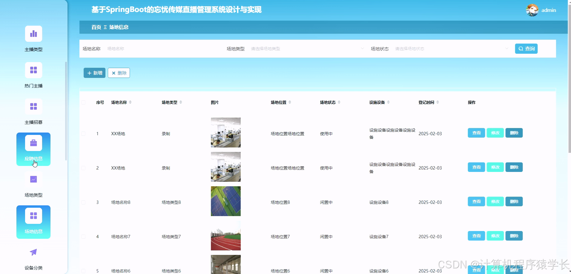Sort by 登记时间 using its sort arrows

pyautogui.click(x=438, y=102)
